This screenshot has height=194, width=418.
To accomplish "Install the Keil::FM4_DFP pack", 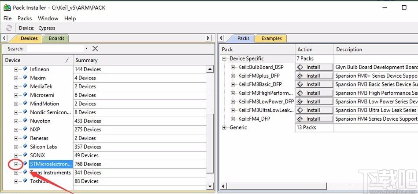I will tap(314, 119).
